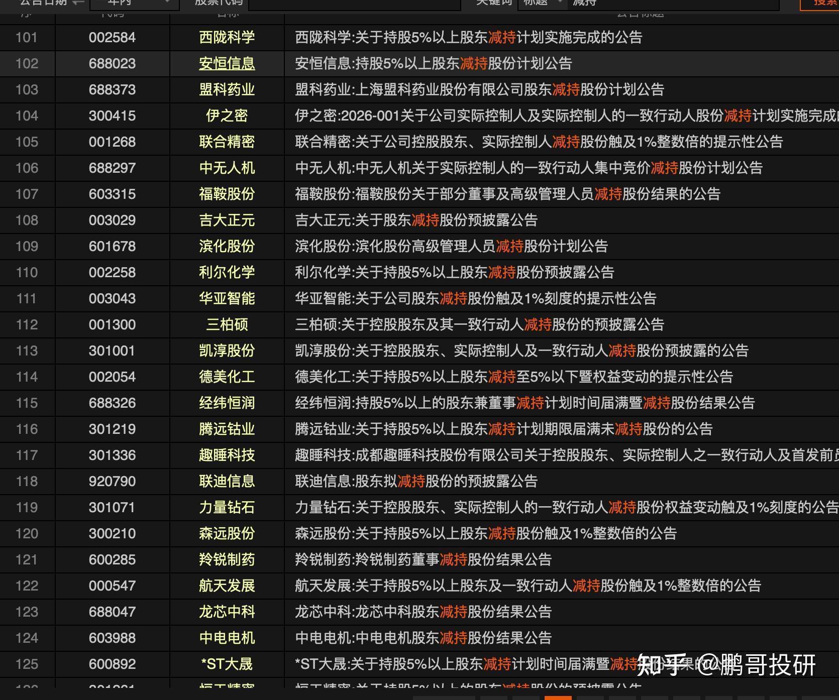Select the 吉大正元 stock name
Screen dimensions: 839x700
227,220
